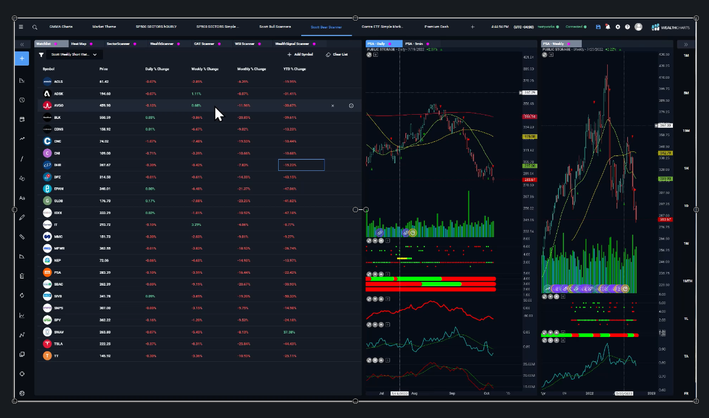709x418 pixels.
Task: Select the ADSK row in watchlist
Action: click(x=199, y=93)
